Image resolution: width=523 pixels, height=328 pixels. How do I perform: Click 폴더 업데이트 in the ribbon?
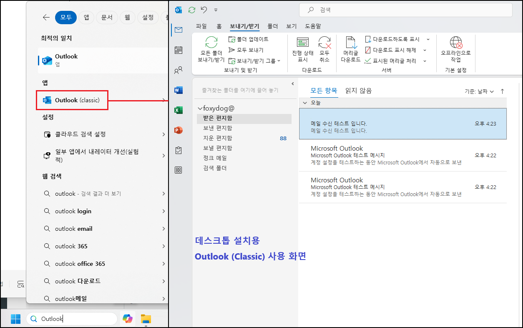[x=249, y=39]
